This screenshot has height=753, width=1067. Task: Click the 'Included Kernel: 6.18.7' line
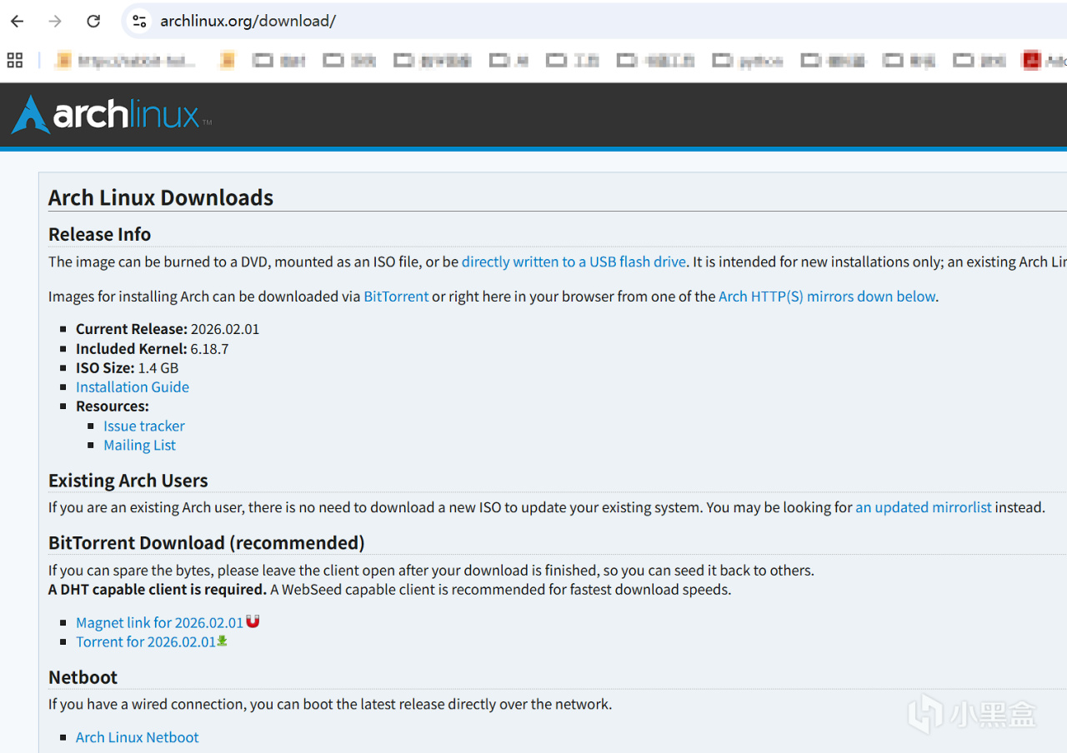pos(152,348)
